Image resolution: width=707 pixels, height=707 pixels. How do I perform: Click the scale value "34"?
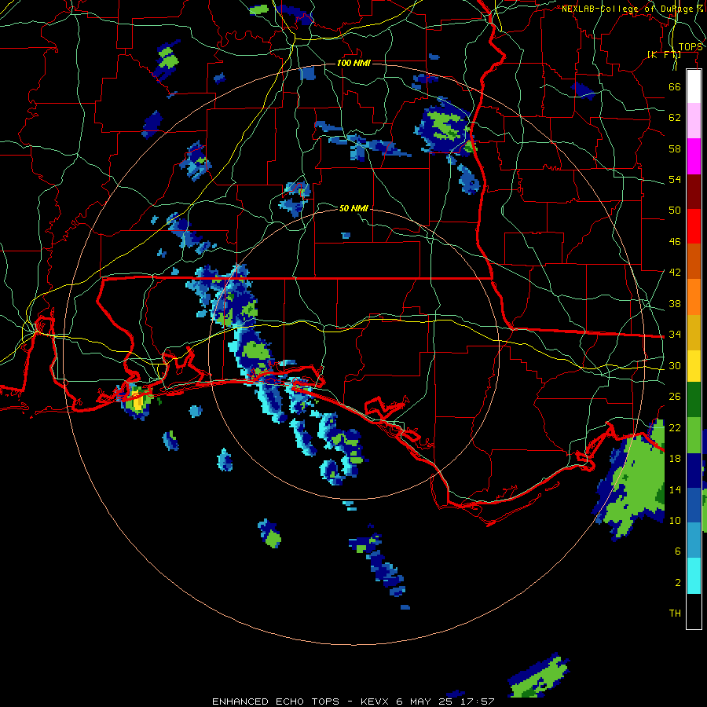(675, 334)
